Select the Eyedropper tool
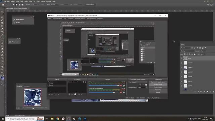The width and height of the screenshot is (215, 121). coord(2,29)
